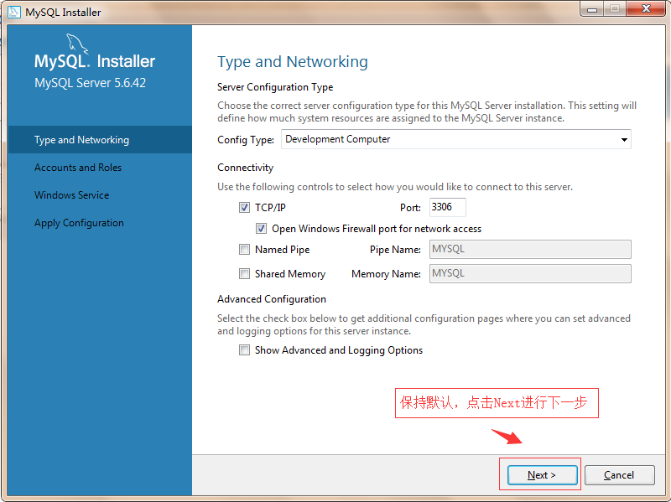
Task: Select Apply Configuration step
Action: [79, 223]
